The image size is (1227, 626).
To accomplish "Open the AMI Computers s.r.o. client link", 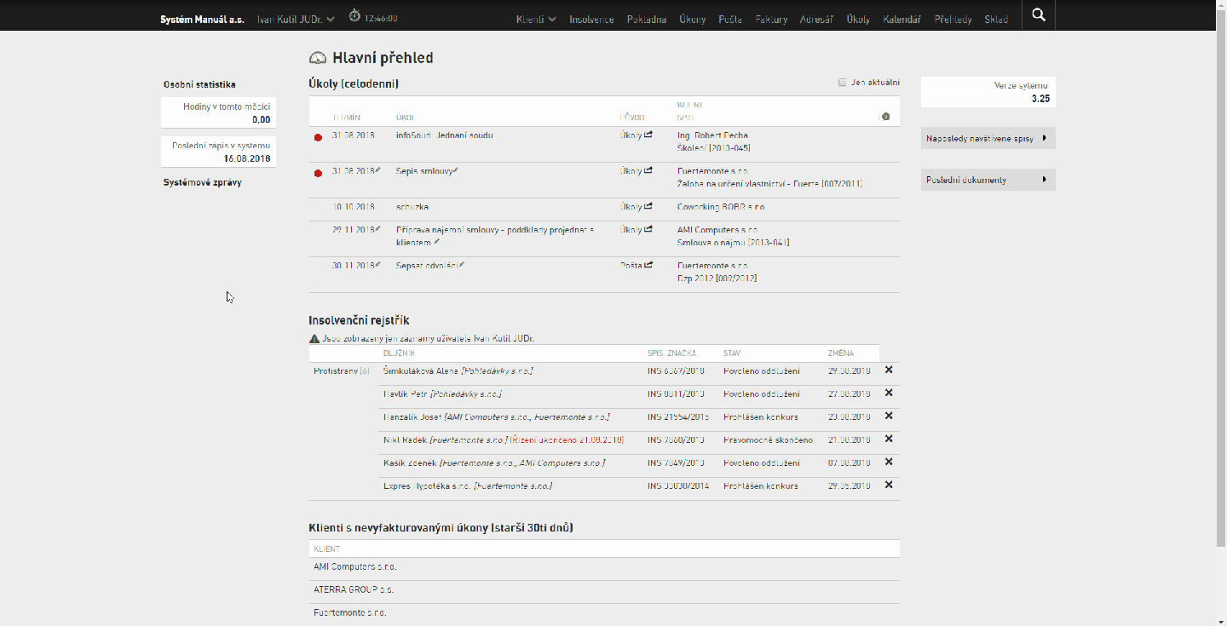I will [354, 566].
